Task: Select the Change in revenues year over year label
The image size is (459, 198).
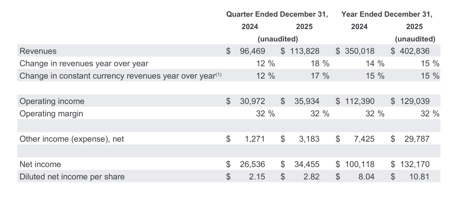Action: (84, 63)
